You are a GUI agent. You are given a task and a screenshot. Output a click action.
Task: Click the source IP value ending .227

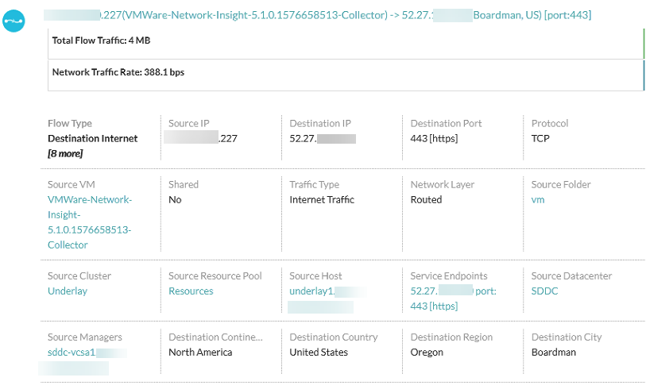(x=201, y=138)
